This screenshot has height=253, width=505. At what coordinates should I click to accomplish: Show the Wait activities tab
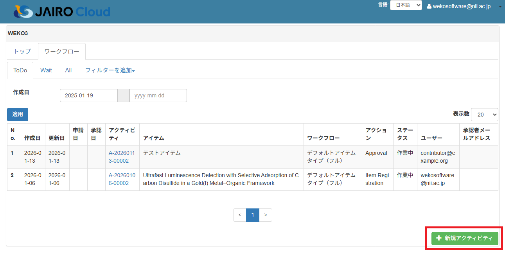pyautogui.click(x=46, y=70)
